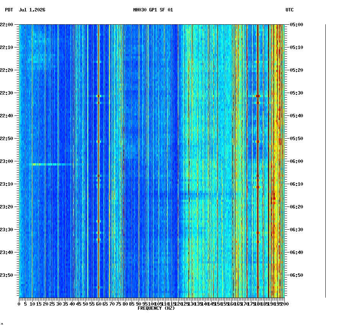Image resolution: width=342 pixels, height=328 pixels.
Task: Click the 06:20 UTC time label
Action: 297,207
